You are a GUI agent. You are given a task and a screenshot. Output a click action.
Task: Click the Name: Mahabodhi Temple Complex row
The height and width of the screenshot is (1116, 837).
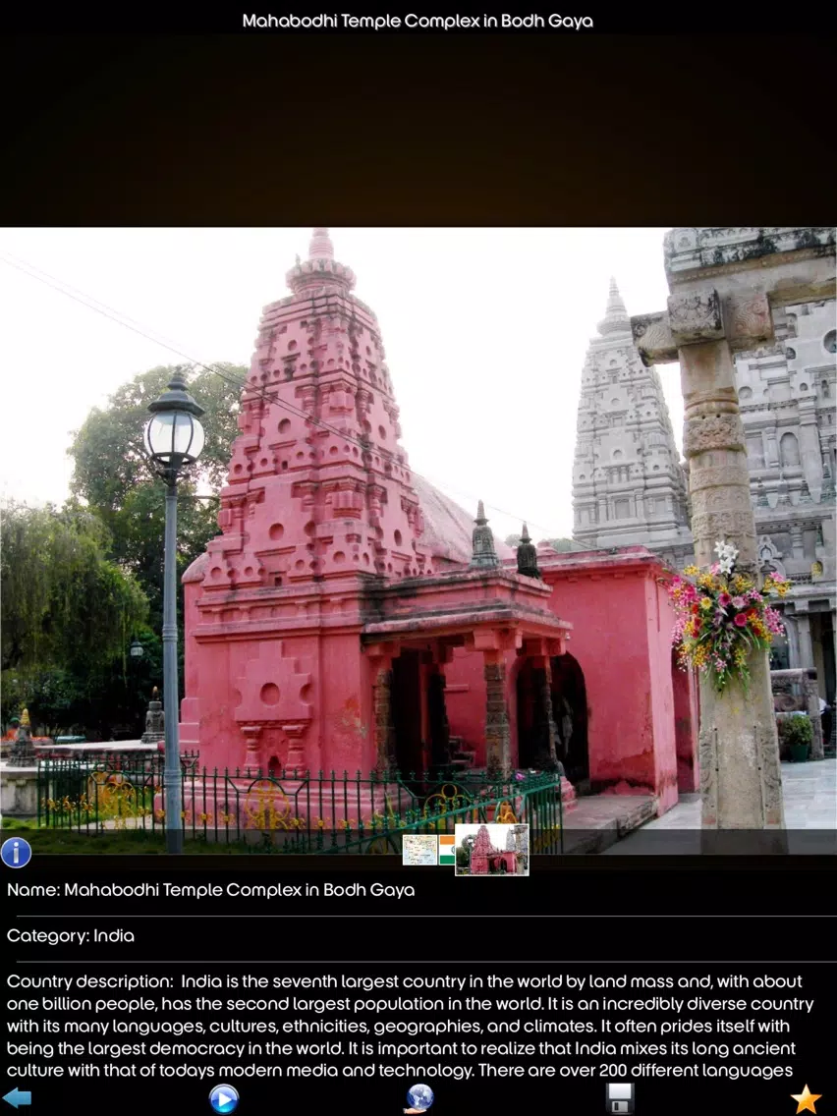[418, 890]
